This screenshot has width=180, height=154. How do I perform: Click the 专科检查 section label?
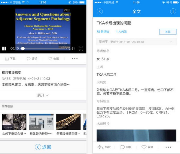click(x=103, y=101)
